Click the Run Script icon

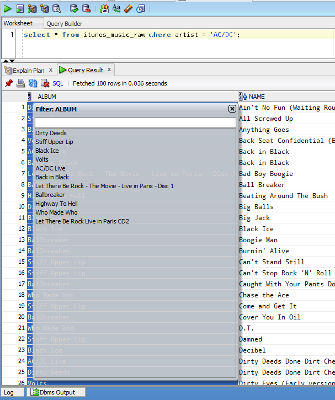[x=20, y=9]
